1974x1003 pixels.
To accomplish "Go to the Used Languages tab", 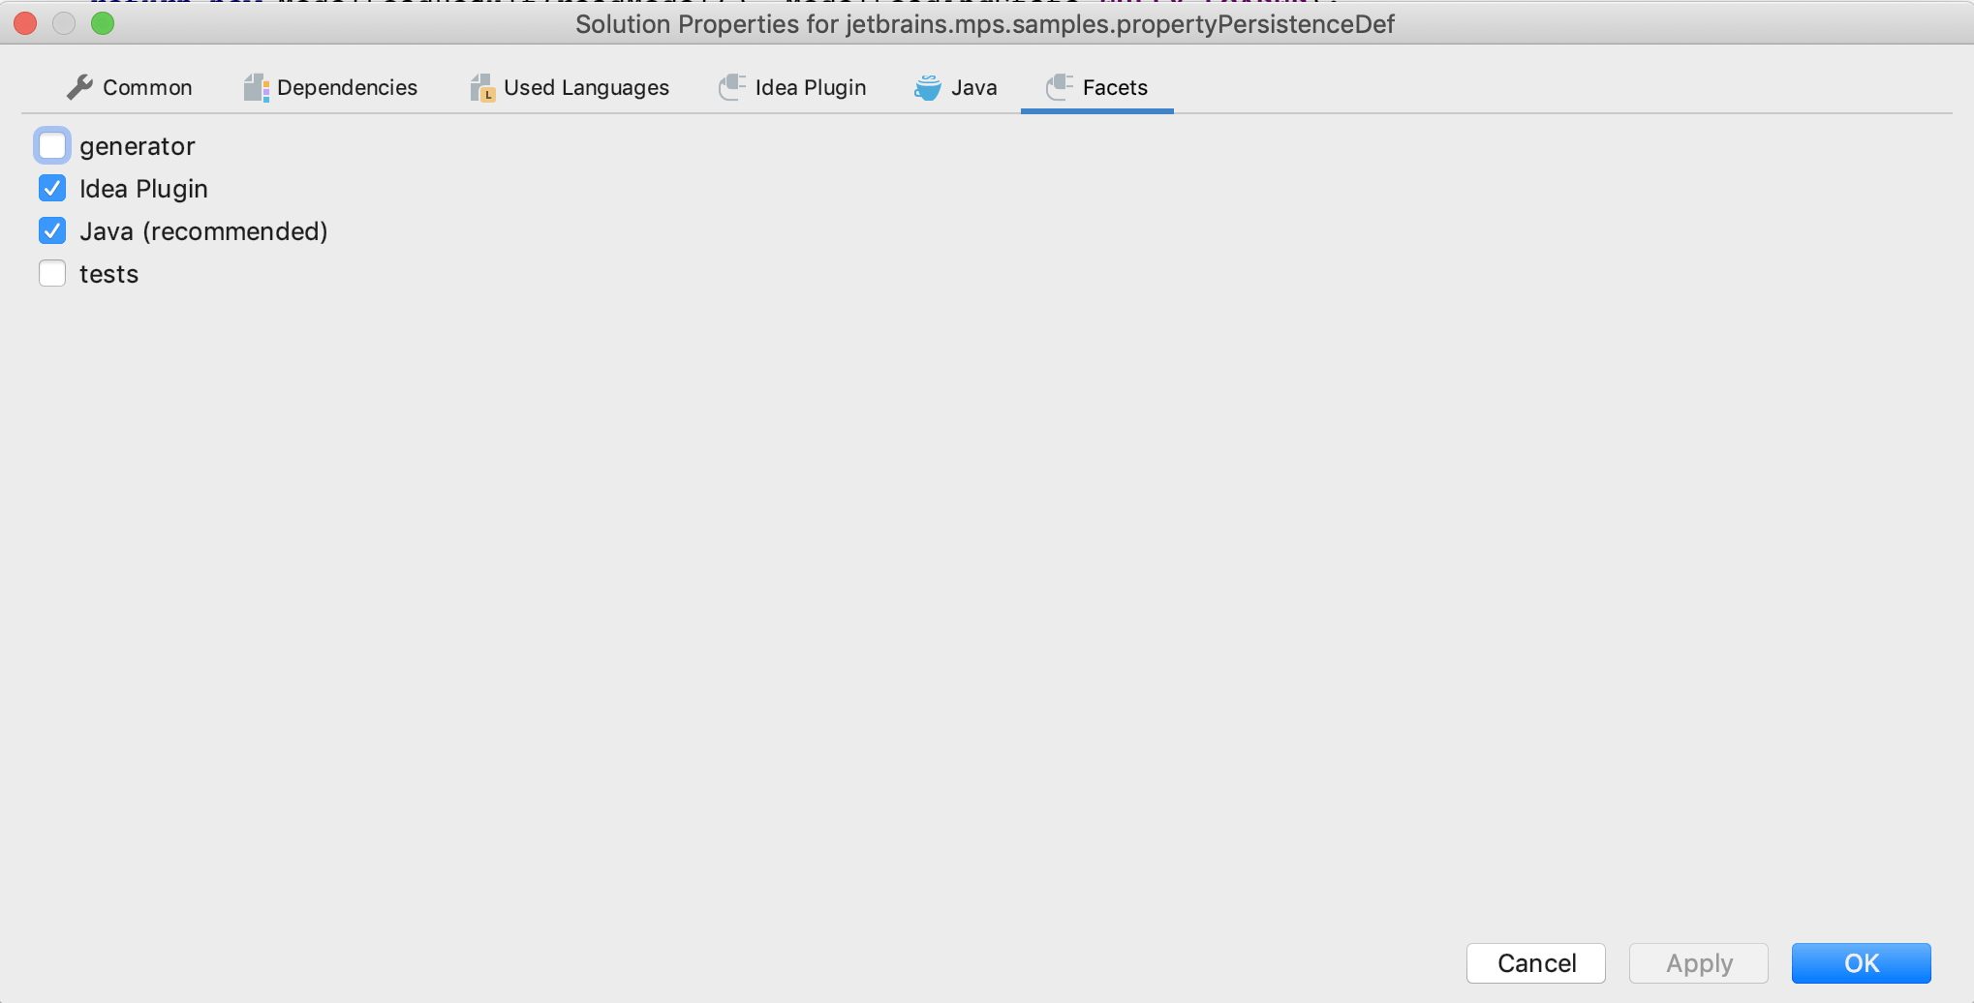I will [x=586, y=88].
